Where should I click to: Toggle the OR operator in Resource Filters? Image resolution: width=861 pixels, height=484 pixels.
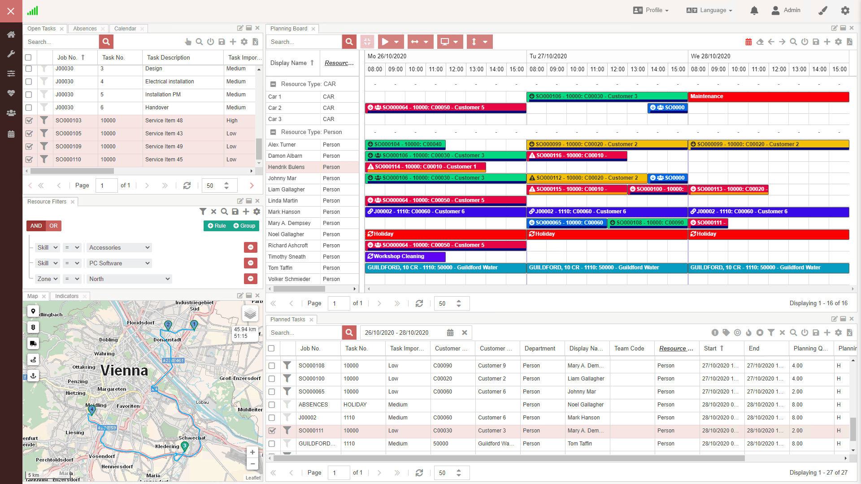[x=54, y=226]
